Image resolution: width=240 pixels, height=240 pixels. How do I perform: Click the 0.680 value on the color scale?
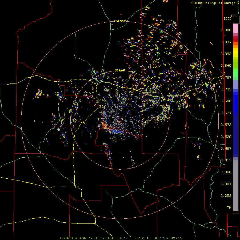[x=226, y=101]
